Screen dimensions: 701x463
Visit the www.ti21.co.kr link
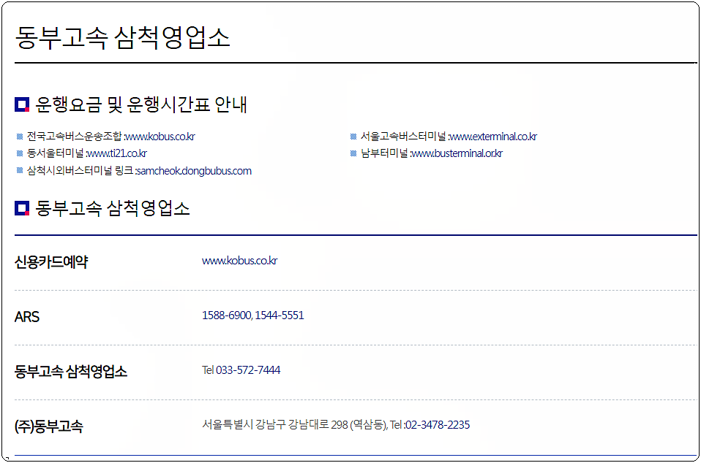tap(117, 153)
